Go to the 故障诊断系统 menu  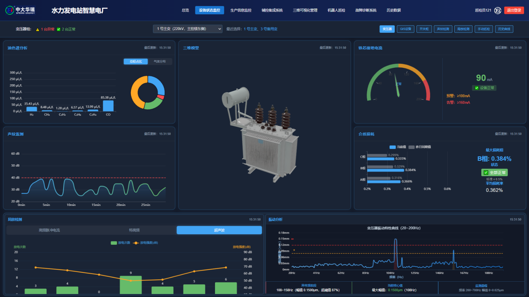click(366, 10)
